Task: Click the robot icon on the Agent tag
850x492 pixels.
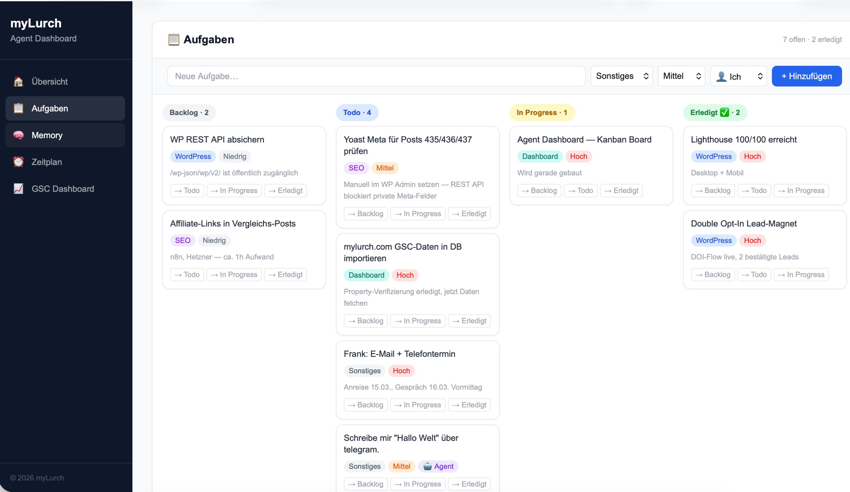Action: (428, 466)
